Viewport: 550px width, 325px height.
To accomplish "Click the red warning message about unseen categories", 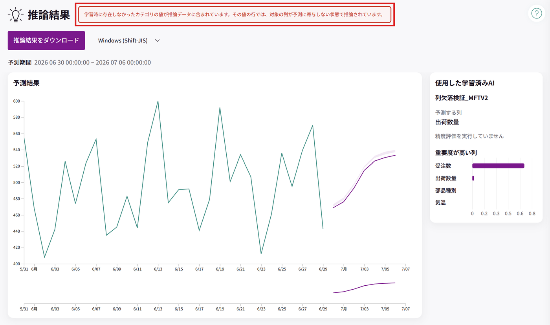I will pyautogui.click(x=235, y=15).
